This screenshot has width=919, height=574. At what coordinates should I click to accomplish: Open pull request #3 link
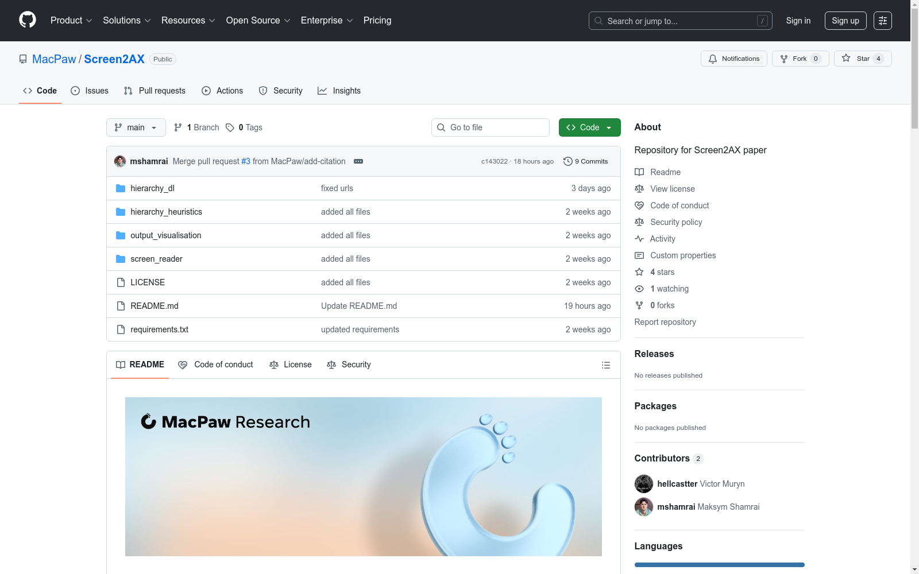click(246, 161)
